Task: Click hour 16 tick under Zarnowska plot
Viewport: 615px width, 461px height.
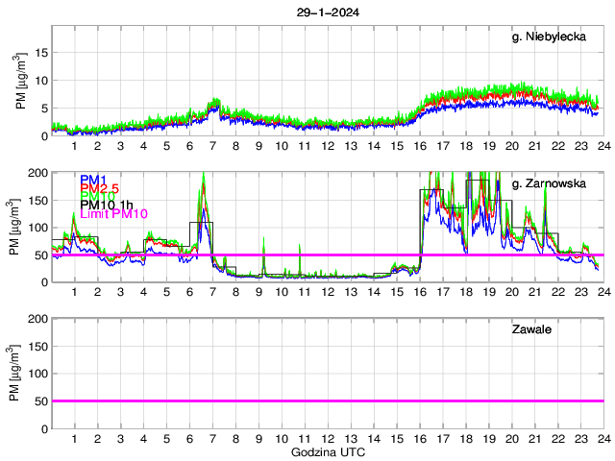Action: [x=419, y=292]
